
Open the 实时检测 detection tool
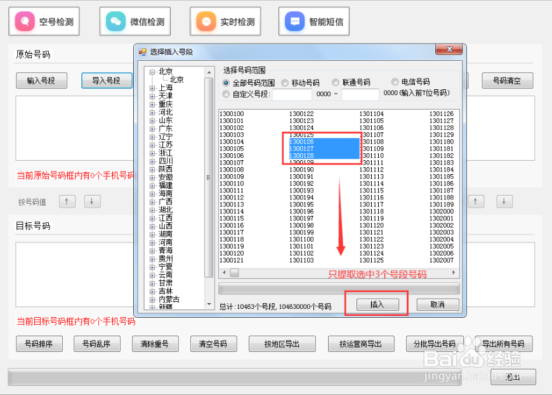pyautogui.click(x=225, y=20)
